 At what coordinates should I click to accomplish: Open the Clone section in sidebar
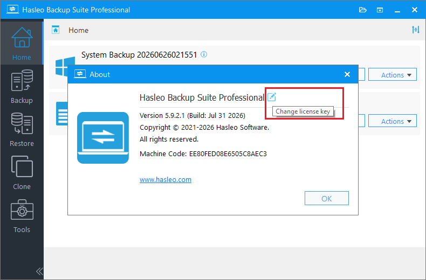[x=22, y=172]
